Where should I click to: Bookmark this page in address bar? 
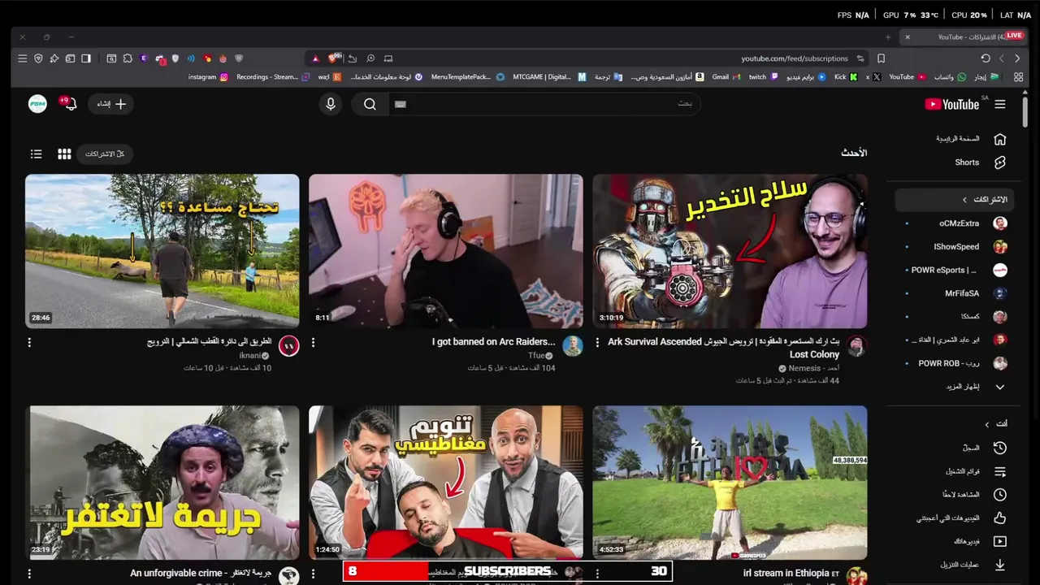tap(881, 58)
